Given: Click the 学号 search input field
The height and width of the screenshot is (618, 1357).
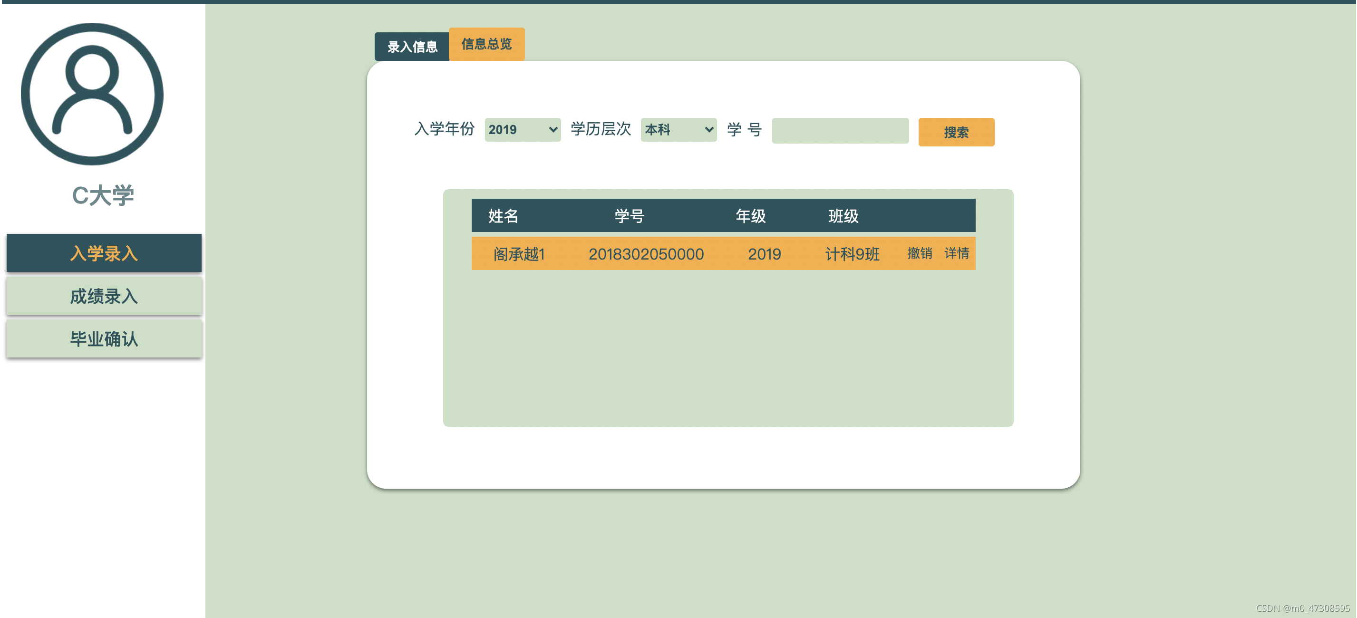Looking at the screenshot, I should click(840, 131).
